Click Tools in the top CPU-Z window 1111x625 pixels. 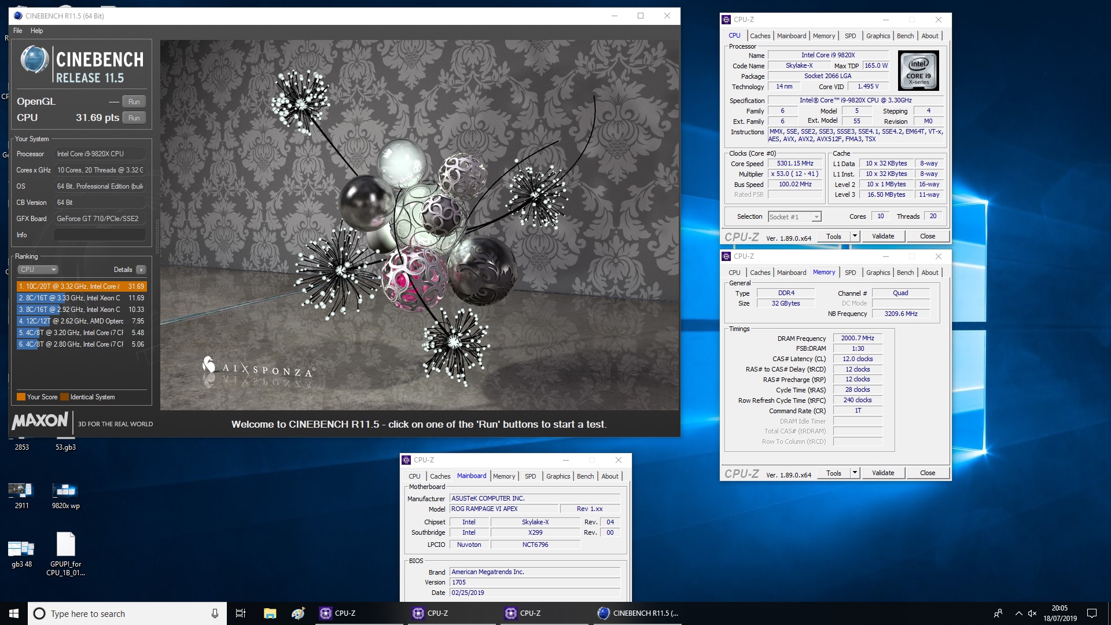point(834,236)
